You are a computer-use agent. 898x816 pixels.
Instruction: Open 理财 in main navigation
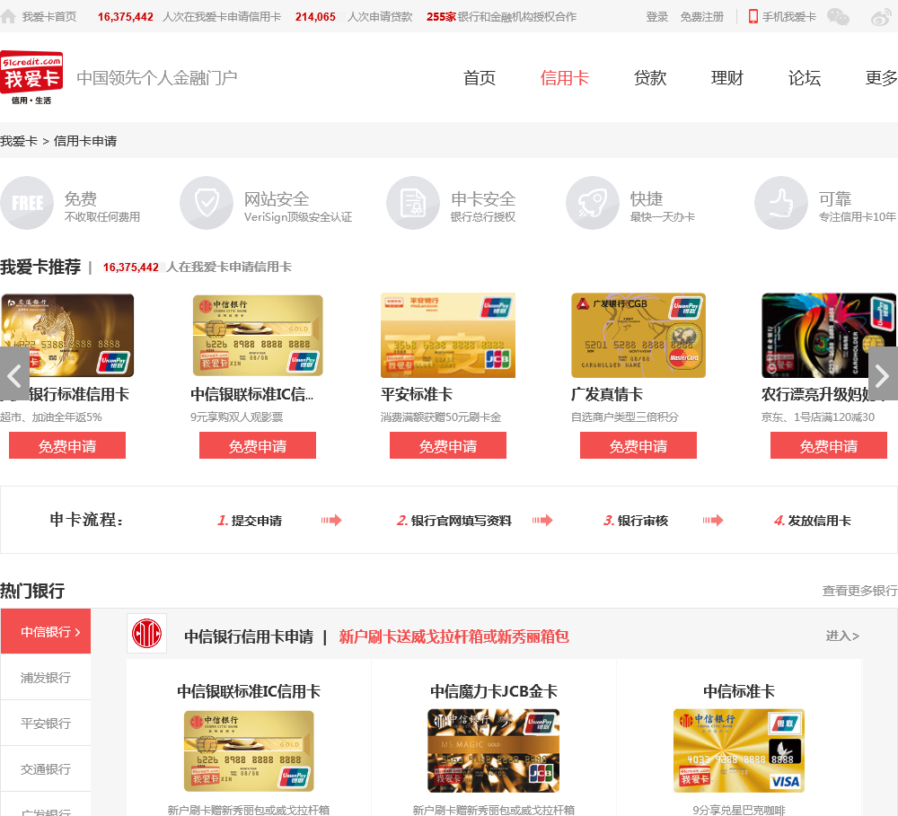pos(727,78)
